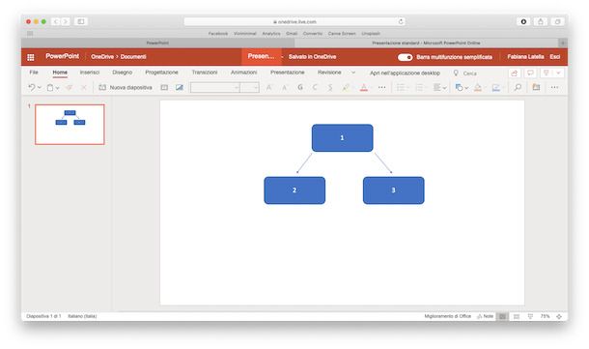
Task: Toggle Barra multifunzione semplificata switch
Action: coord(405,57)
